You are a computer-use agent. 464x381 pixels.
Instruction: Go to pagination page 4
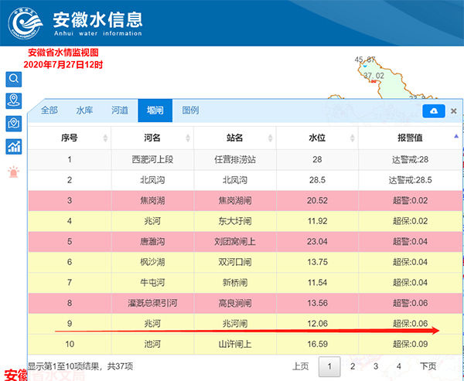398,366
